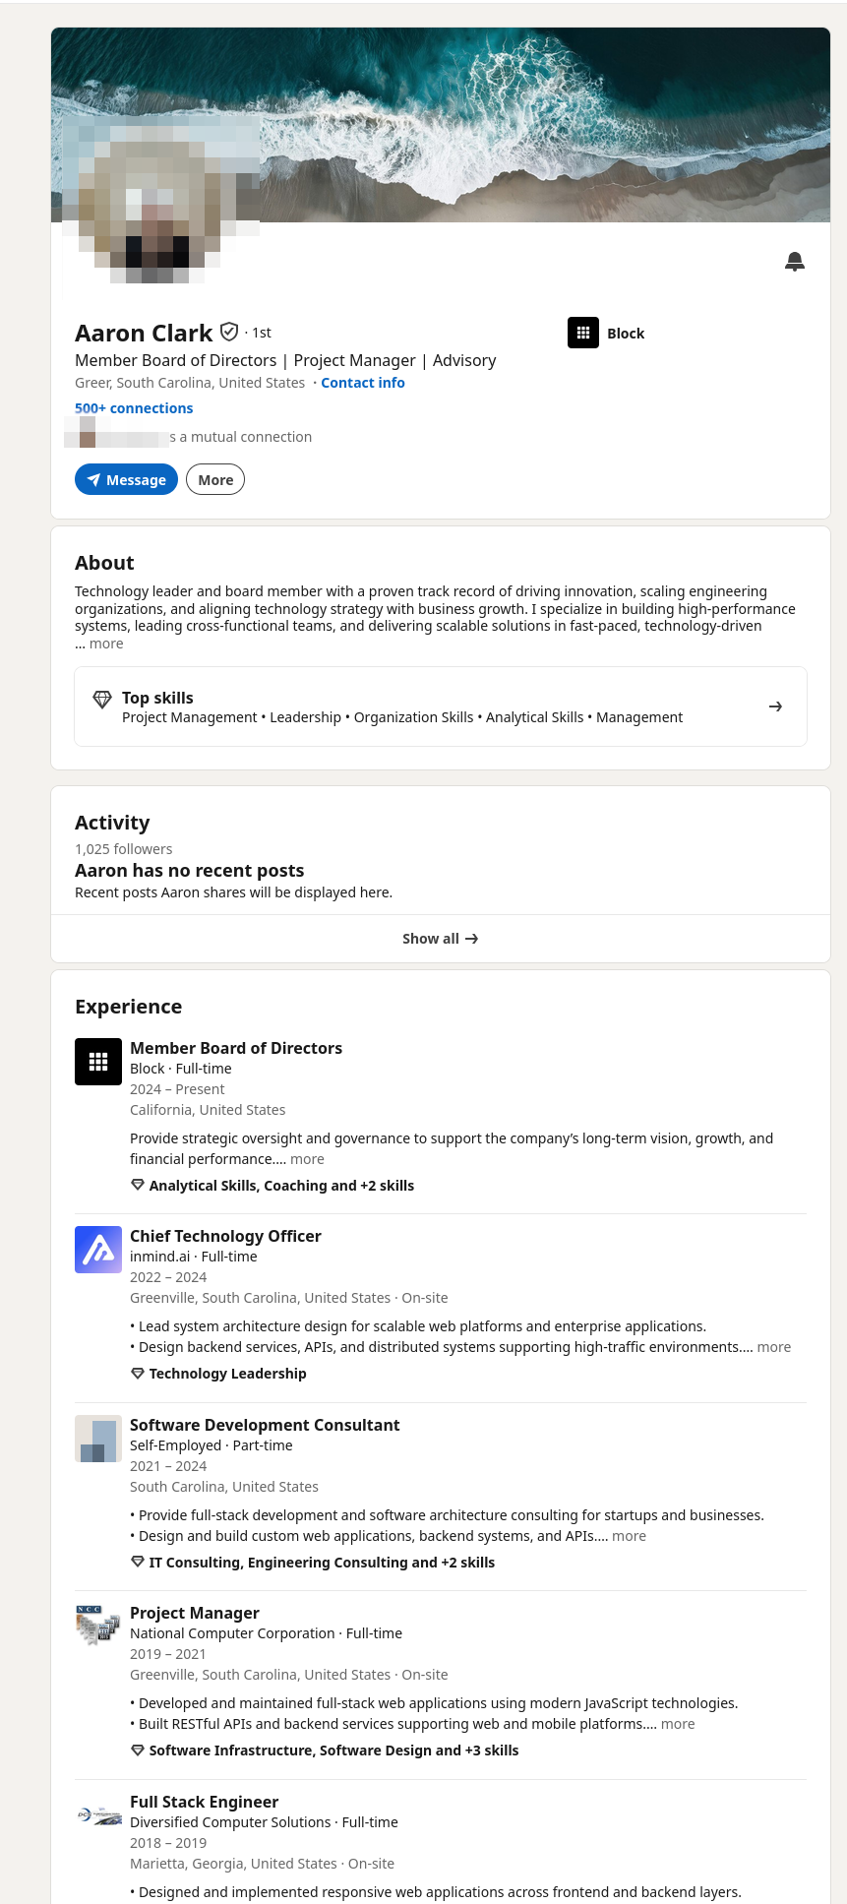Screen dimensions: 847x1904
Task: Click the verification shield badge beside Aaron Clark
Action: click(x=229, y=332)
